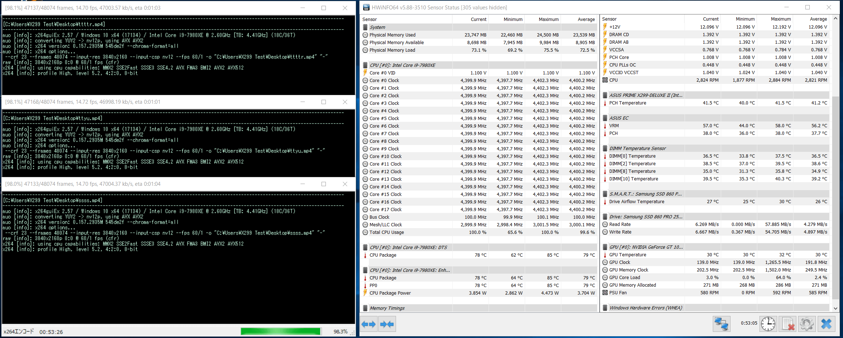843x338 pixels.
Task: Select the GPU Memory Allocated row
Action: pos(715,285)
